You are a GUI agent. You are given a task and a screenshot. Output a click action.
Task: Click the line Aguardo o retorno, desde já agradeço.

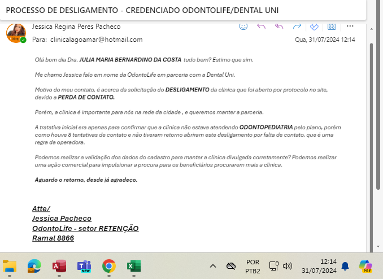pos(86,180)
